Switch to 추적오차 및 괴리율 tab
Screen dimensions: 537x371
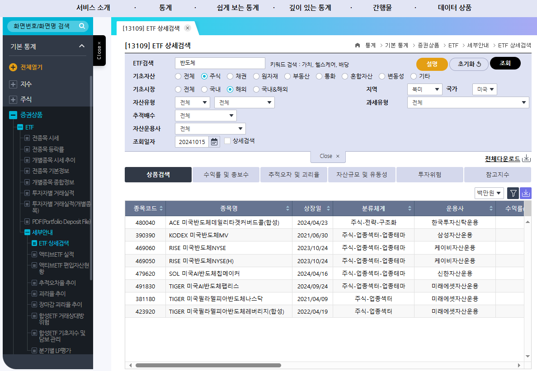point(294,175)
